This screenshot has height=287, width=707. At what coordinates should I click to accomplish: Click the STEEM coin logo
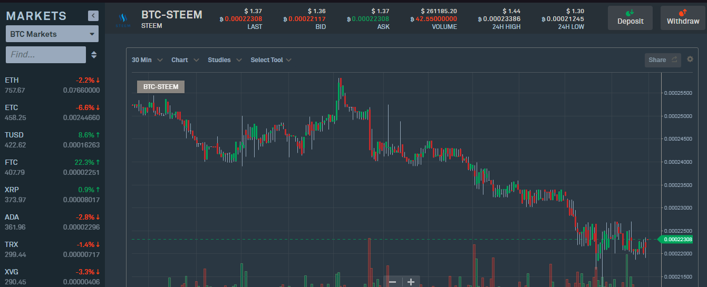click(x=123, y=19)
